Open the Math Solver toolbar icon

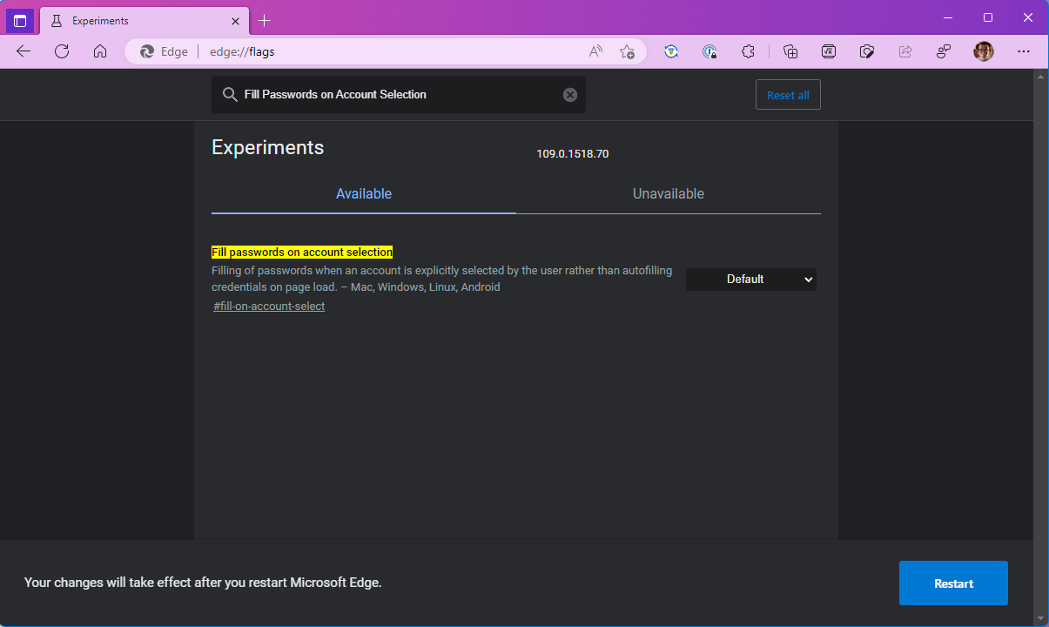coord(829,51)
